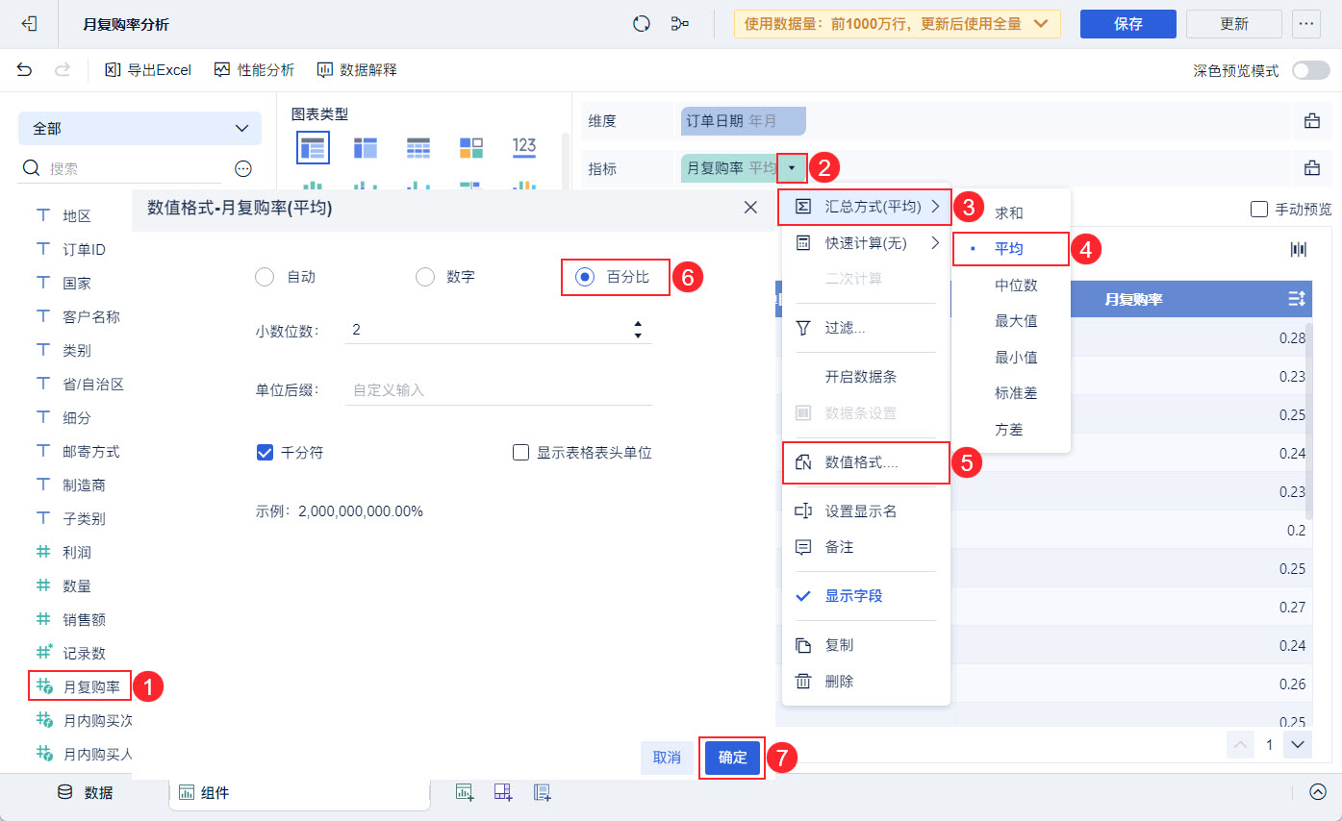Click the search magnifier icon in field panel
Image resolution: width=1342 pixels, height=821 pixels.
[32, 168]
